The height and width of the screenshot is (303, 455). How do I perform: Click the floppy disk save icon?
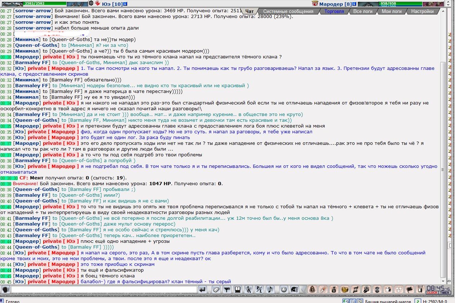[x=237, y=290]
